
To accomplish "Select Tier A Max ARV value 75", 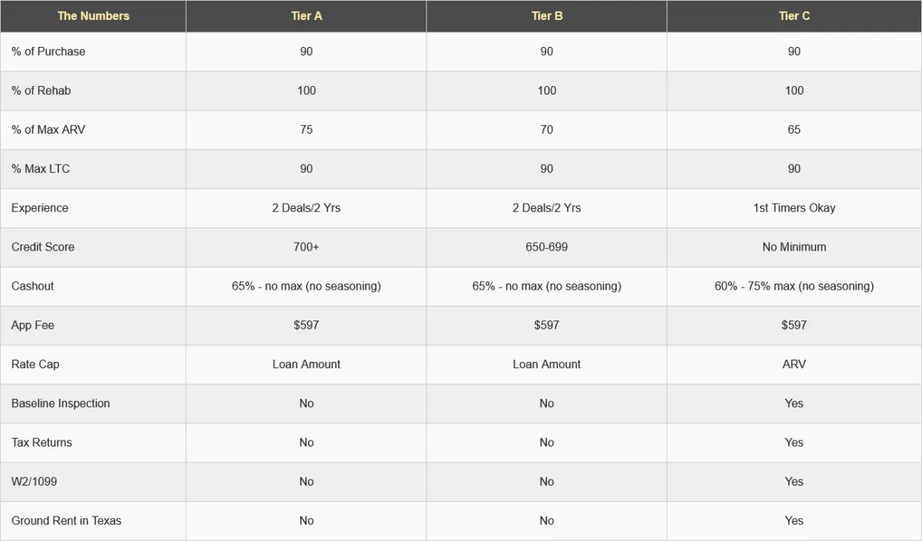I will (x=306, y=130).
